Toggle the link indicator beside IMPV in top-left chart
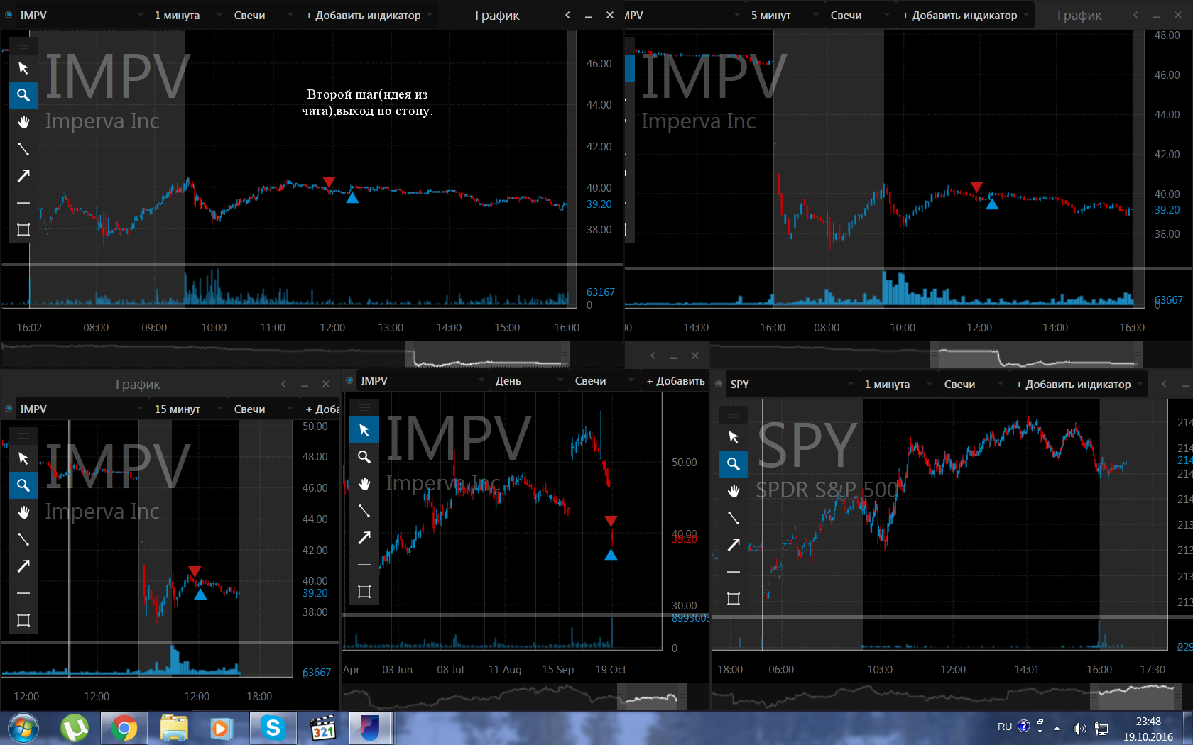This screenshot has width=1193, height=745. tap(9, 15)
